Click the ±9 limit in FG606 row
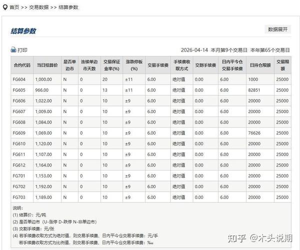Screen dimensions: 300x250 [128, 101]
